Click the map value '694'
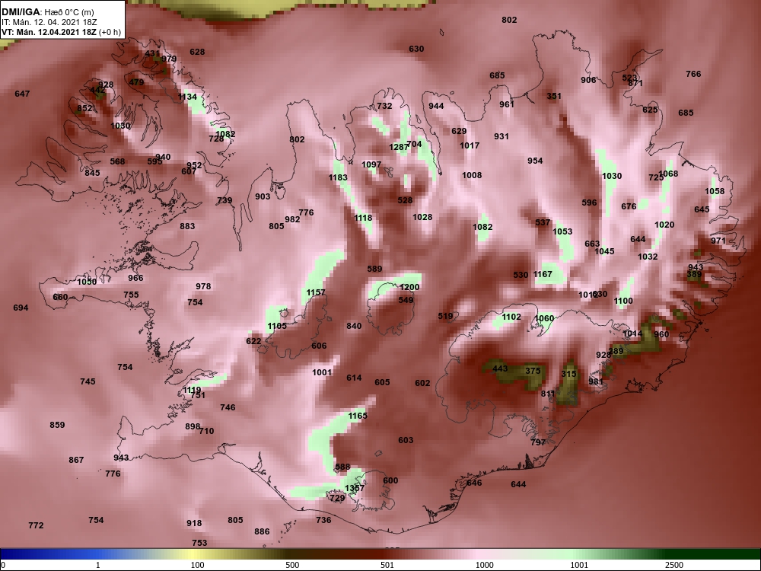 pos(21,308)
